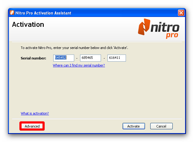Open the 'What is activation?' link
The height and width of the screenshot is (142, 194).
pos(35,113)
